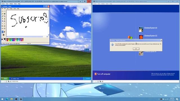Select the Polygon tool in Paint
Image resolution: width=180 pixels, height=101 pixels.
point(4,26)
